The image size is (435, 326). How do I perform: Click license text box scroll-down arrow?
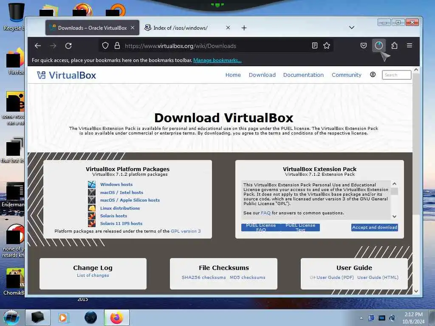[394, 216]
